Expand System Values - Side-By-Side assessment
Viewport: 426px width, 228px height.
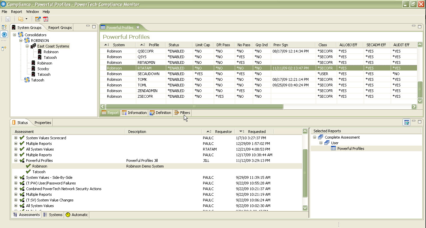point(16,177)
